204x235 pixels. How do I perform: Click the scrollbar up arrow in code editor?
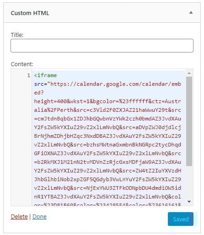pyautogui.click(x=189, y=73)
